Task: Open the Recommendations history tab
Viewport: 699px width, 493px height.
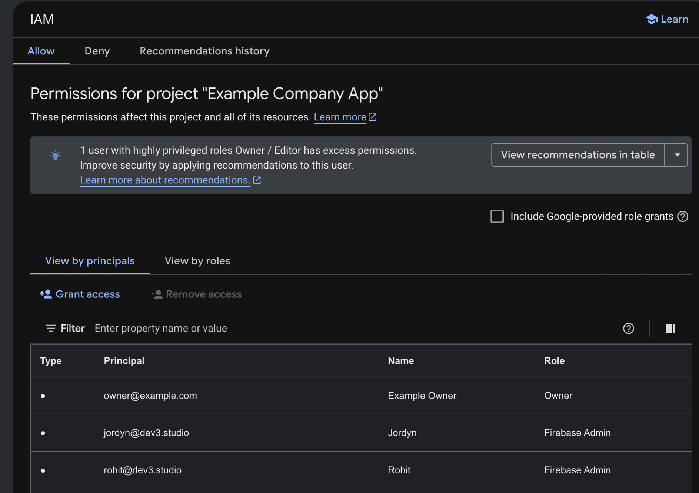Action: [204, 51]
